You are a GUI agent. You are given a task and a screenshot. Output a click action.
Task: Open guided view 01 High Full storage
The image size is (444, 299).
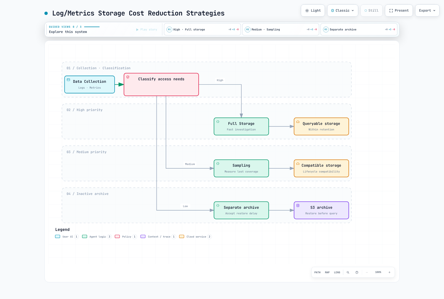point(202,29)
